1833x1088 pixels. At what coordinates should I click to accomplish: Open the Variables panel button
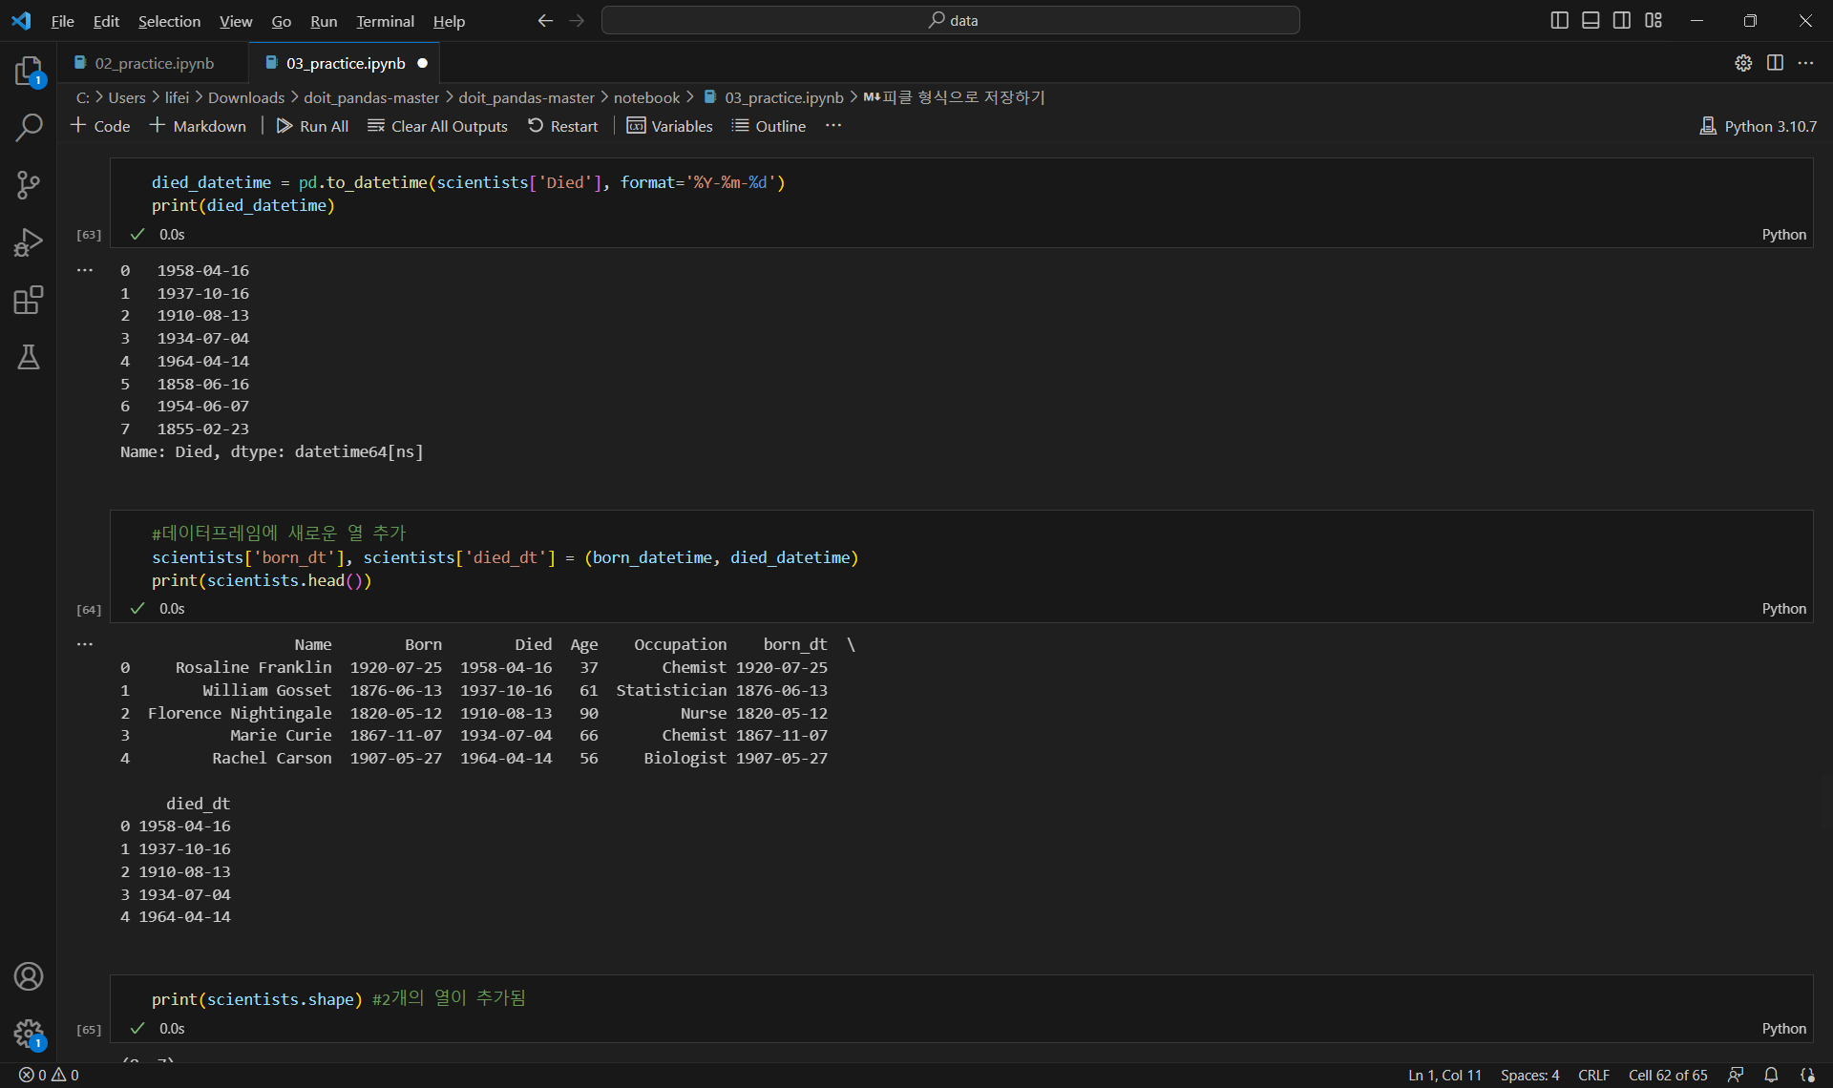click(669, 126)
